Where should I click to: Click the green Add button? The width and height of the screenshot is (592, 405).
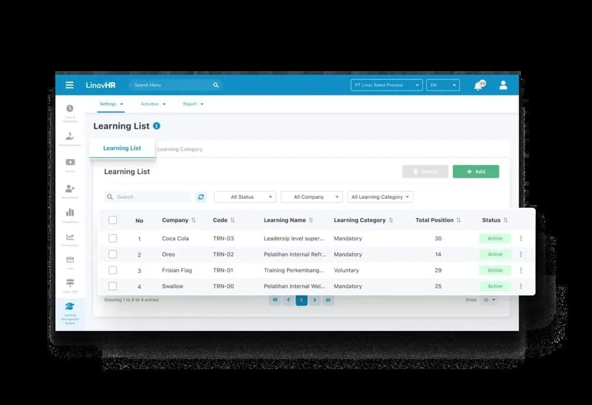pos(476,171)
